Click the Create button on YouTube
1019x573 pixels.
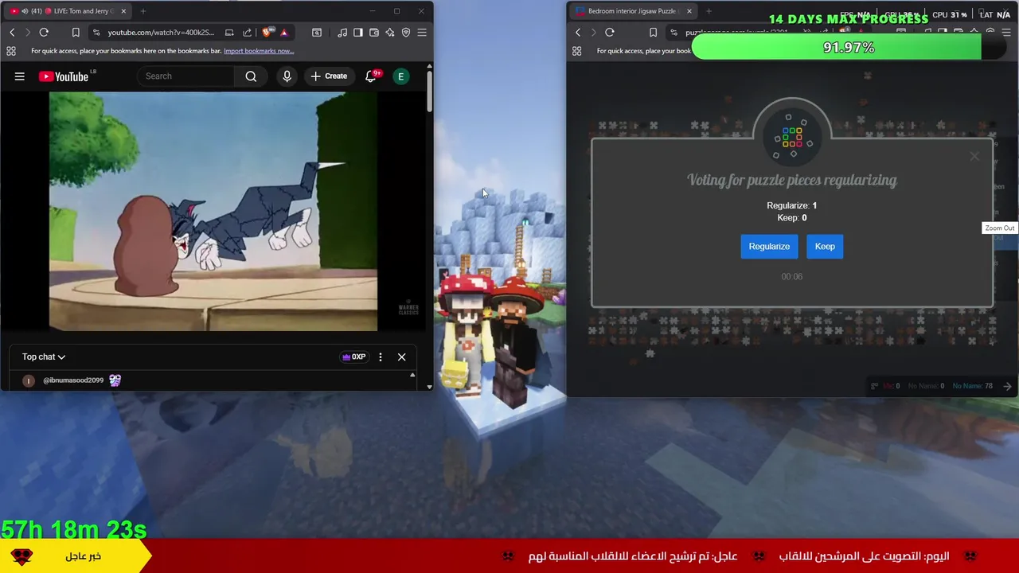[329, 76]
